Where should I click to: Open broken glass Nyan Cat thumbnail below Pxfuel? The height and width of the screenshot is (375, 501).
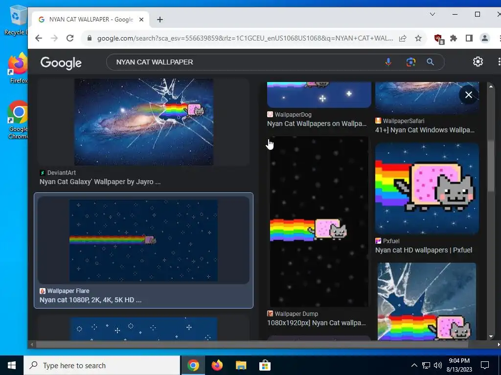(427, 302)
